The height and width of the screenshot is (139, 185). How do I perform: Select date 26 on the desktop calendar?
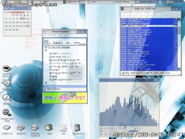(28, 26)
